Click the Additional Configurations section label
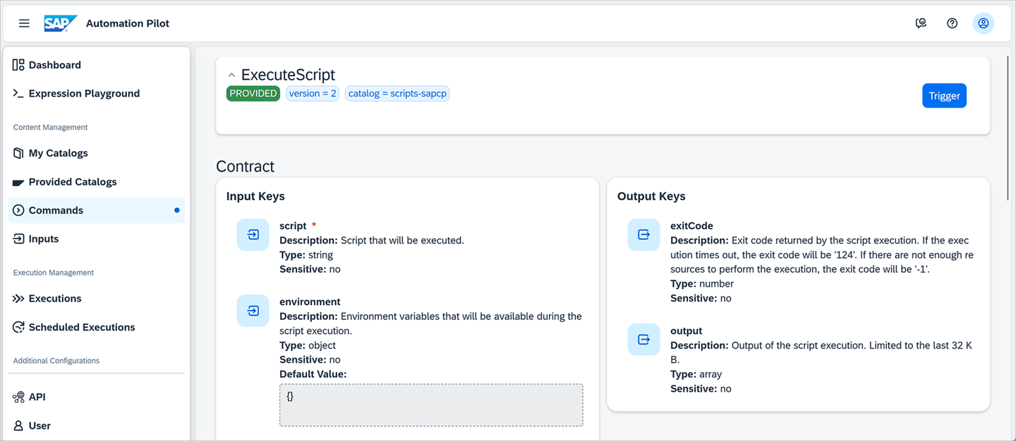 pyautogui.click(x=56, y=361)
